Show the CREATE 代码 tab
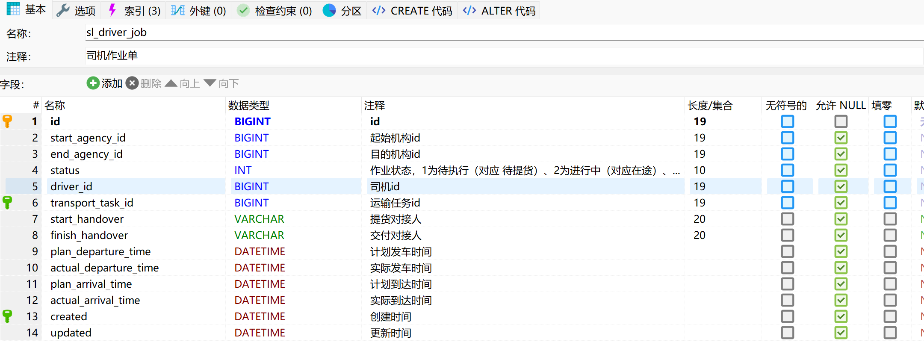This screenshot has width=924, height=351. pyautogui.click(x=412, y=10)
